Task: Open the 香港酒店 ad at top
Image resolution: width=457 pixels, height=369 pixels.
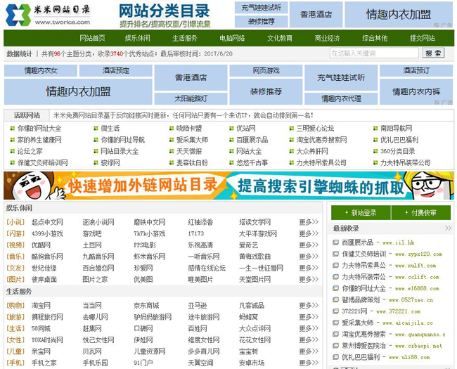Action: [316, 15]
